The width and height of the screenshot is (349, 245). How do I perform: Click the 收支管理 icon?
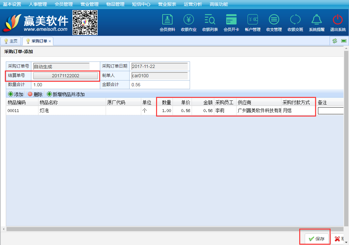274,20
